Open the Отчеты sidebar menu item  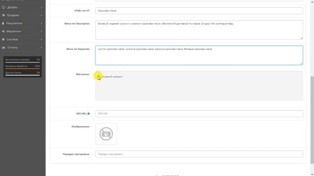pyautogui.click(x=23, y=47)
